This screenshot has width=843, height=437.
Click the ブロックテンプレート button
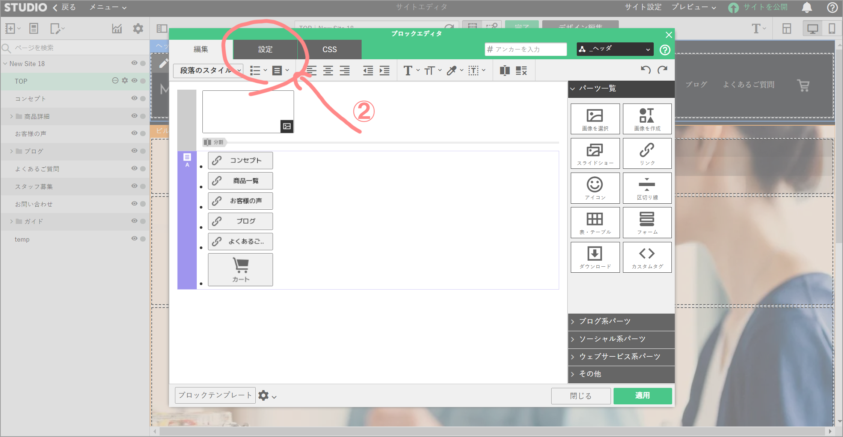click(215, 395)
